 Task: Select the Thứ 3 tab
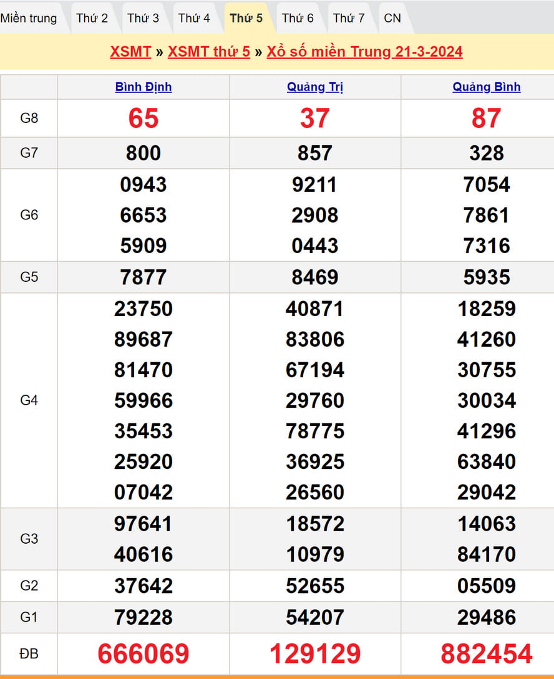[143, 18]
